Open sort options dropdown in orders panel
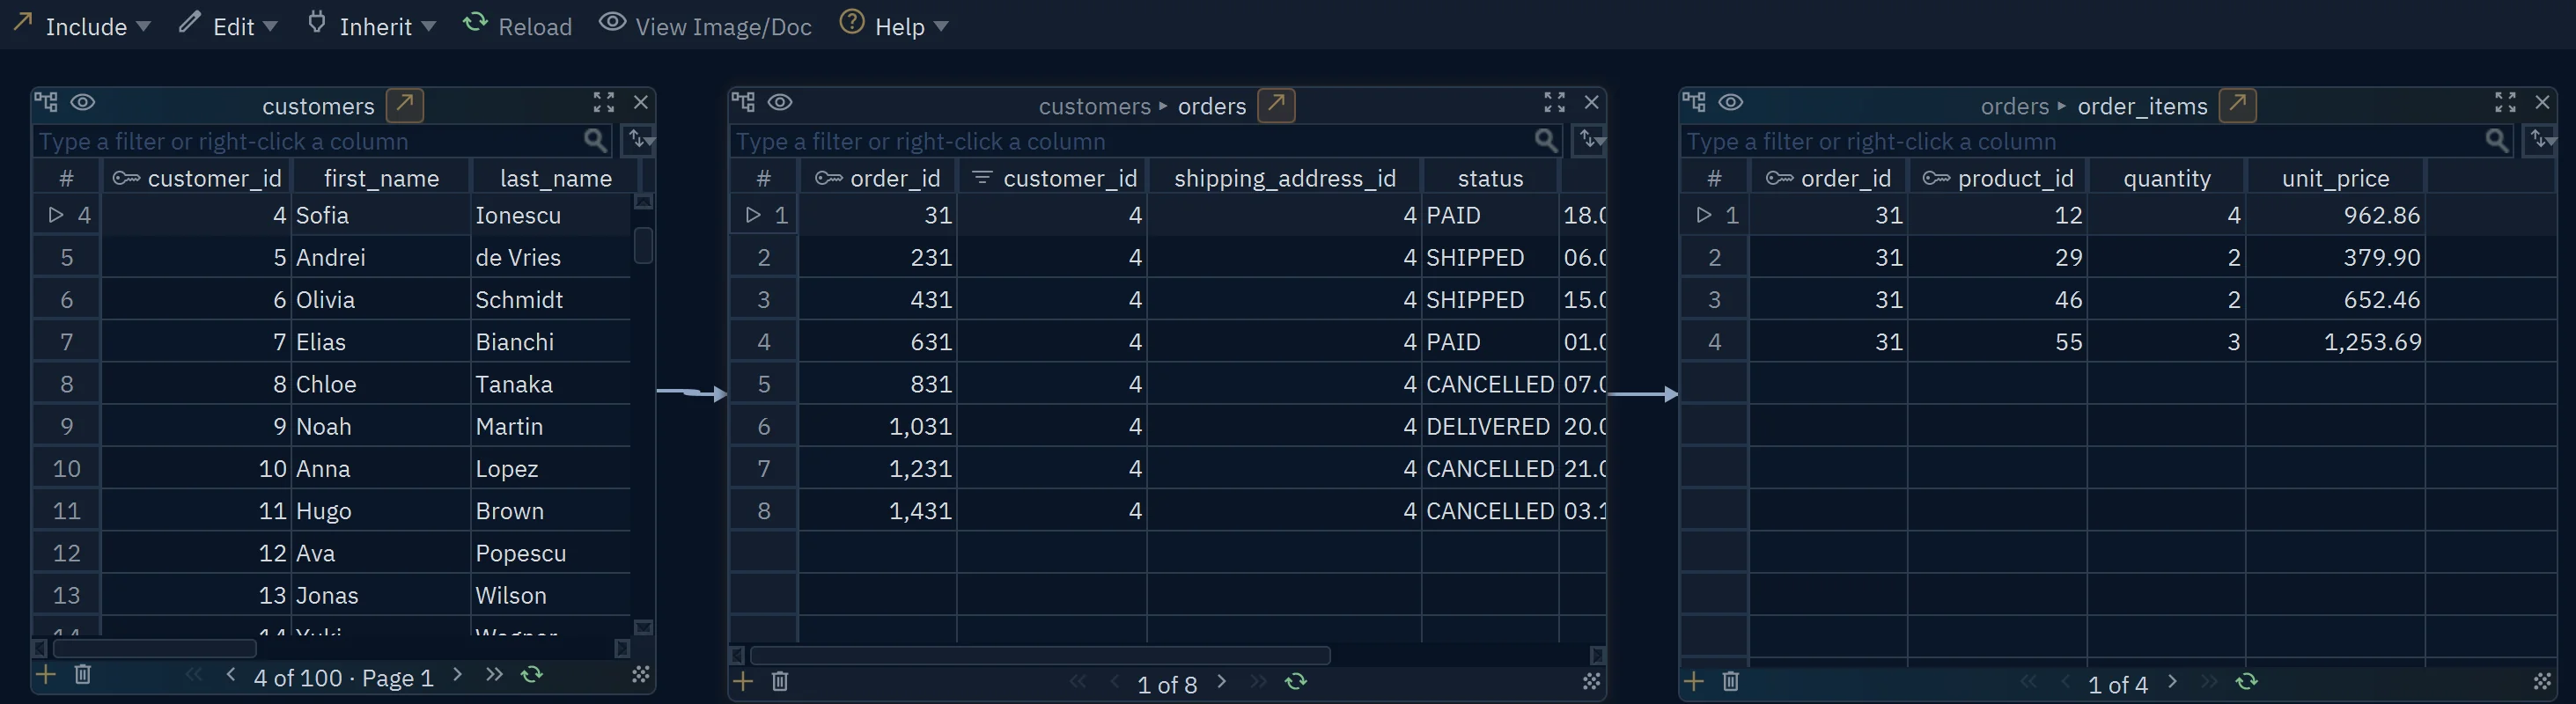 click(x=1590, y=140)
